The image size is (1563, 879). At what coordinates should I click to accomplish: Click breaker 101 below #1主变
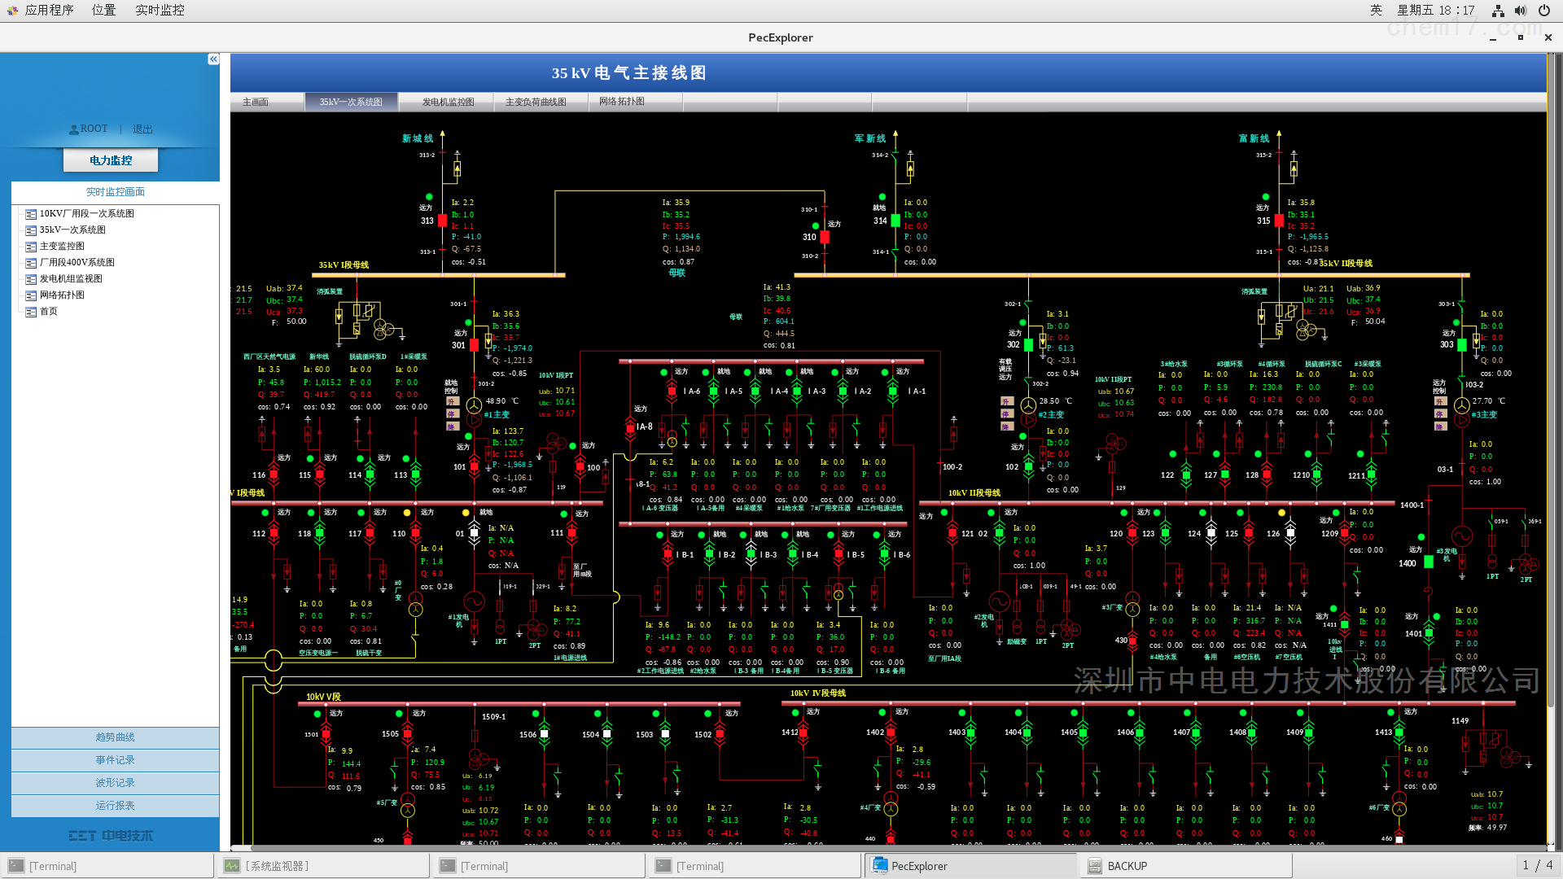[475, 467]
